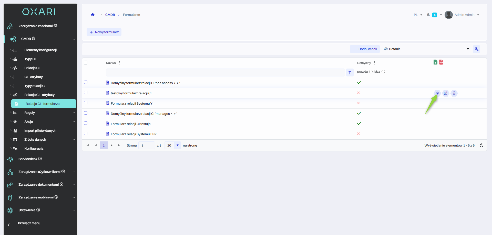This screenshot has width=492, height=235.
Task: Open Elementy konfiguracji menu item
Action: 40,50
